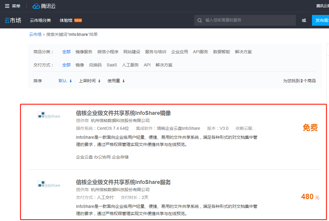Click the InfoShare logo of 镜像 product

click(x=49, y=115)
